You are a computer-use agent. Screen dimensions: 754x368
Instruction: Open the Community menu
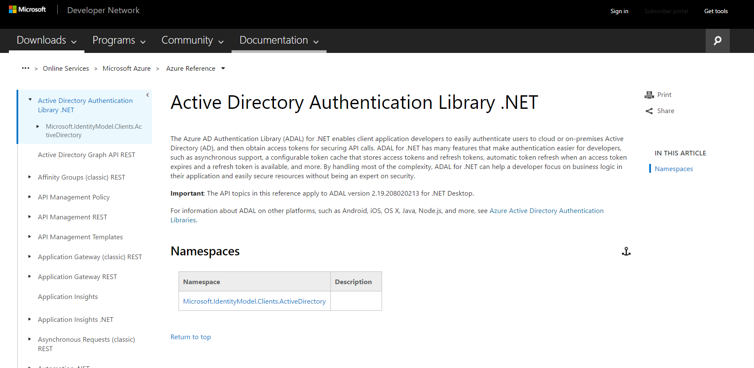pyautogui.click(x=192, y=40)
